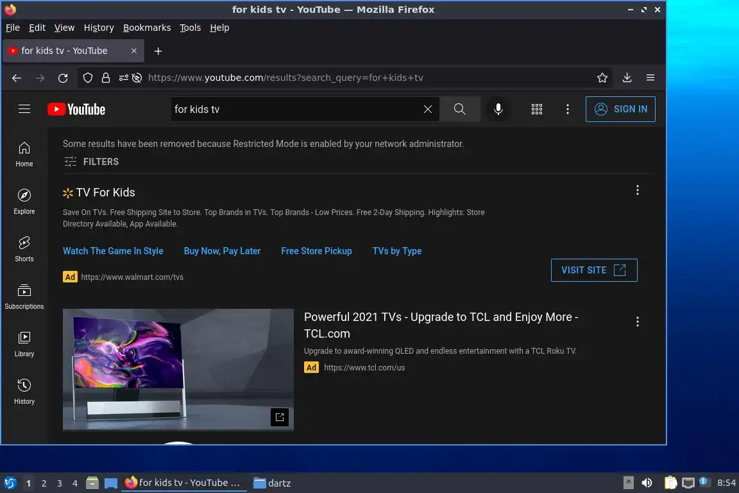The image size is (739, 493).
Task: Open the options menu for the TCL ad
Action: pyautogui.click(x=637, y=322)
